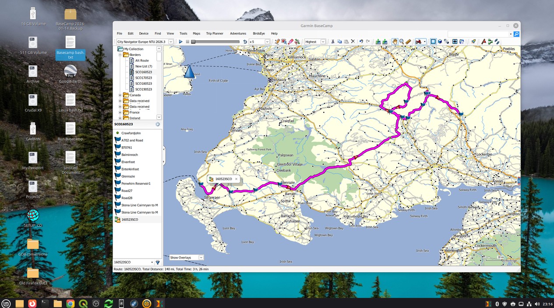Click the filter funnel icon below the list
Viewport: 554px width, 308px height.
(x=158, y=262)
